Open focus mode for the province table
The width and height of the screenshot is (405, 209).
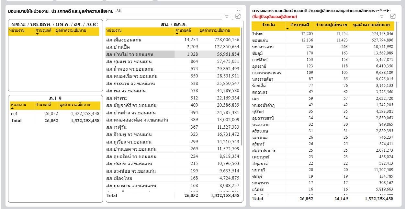[x=393, y=16]
